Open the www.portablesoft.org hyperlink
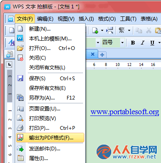The width and height of the screenshot is (161, 163). (125, 112)
